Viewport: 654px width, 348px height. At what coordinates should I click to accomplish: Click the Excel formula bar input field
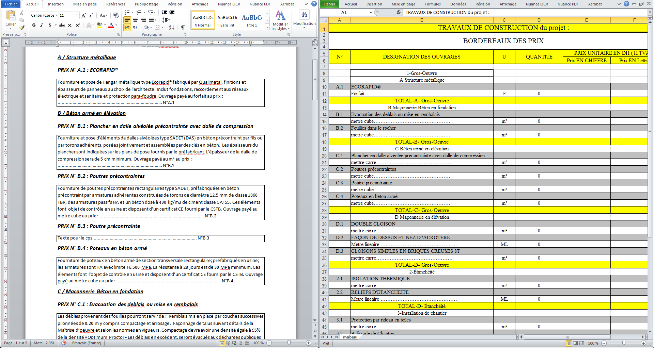point(526,12)
